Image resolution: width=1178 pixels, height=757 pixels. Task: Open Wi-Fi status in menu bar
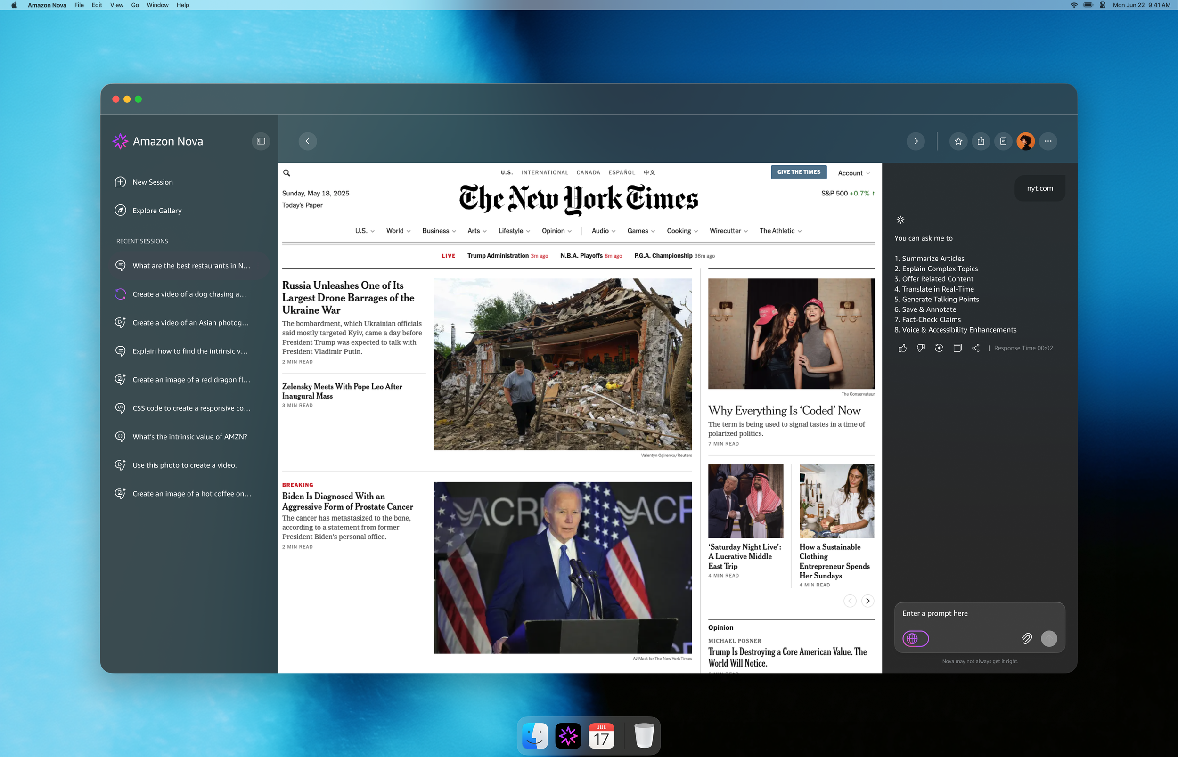click(x=1074, y=5)
